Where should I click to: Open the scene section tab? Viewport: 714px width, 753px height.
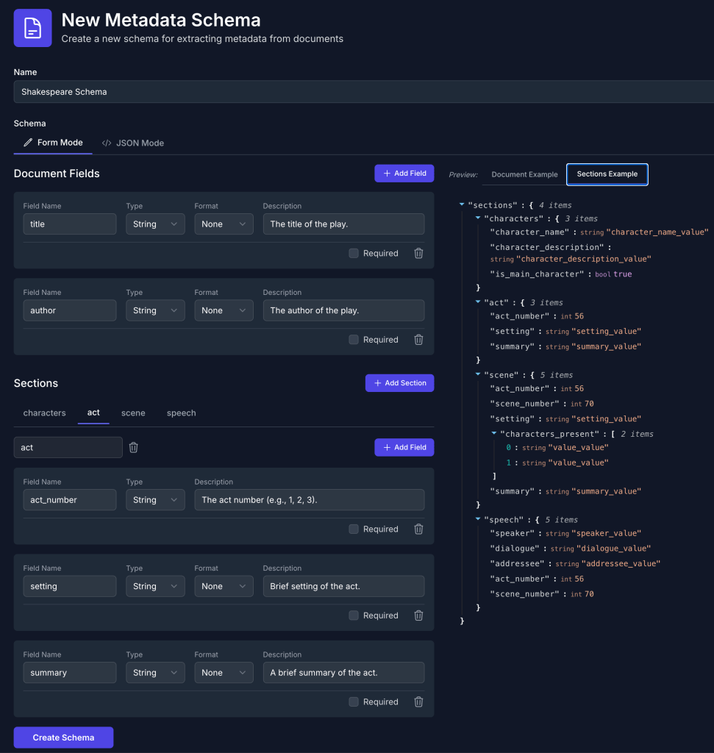(x=133, y=413)
